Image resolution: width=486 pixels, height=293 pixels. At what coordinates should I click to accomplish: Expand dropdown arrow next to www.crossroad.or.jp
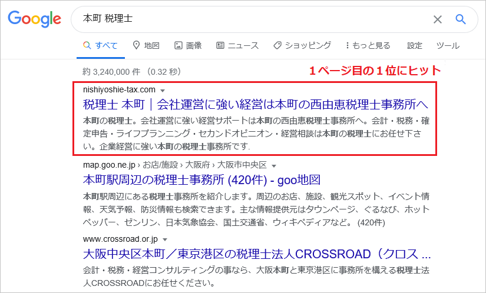coord(165,240)
